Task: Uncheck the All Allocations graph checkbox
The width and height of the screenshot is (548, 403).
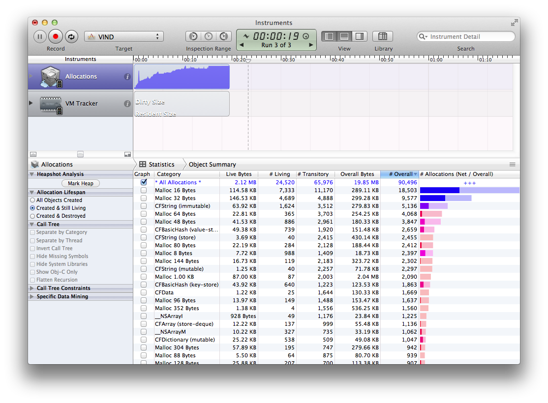Action: point(144,182)
